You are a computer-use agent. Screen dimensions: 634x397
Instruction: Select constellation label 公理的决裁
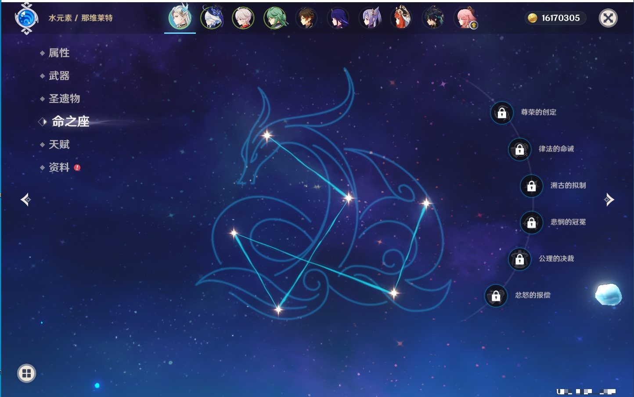556,258
